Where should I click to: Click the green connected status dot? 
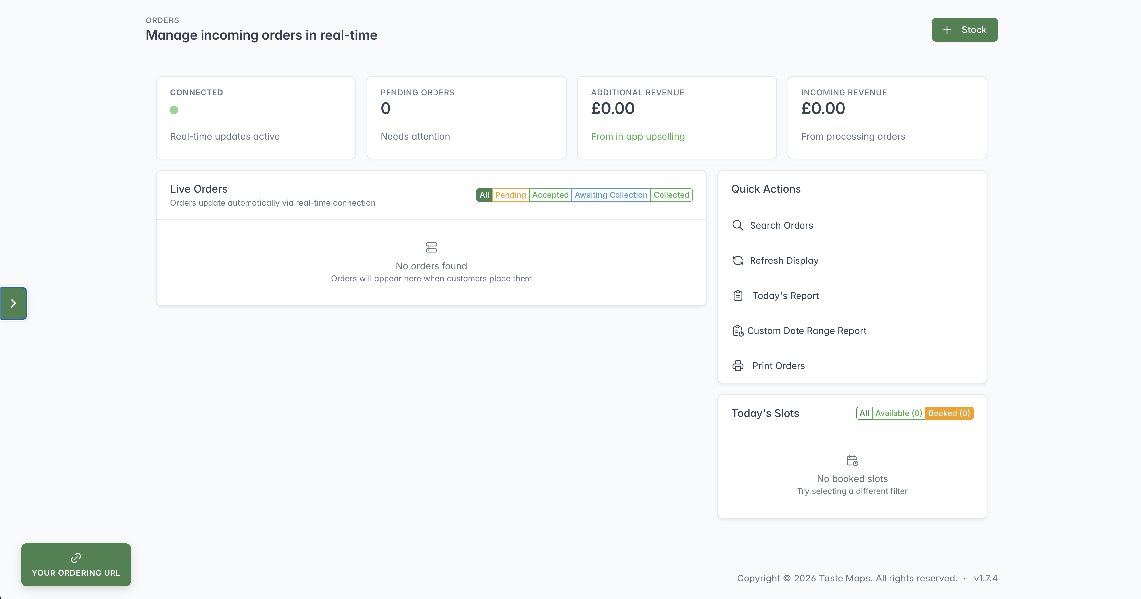174,110
